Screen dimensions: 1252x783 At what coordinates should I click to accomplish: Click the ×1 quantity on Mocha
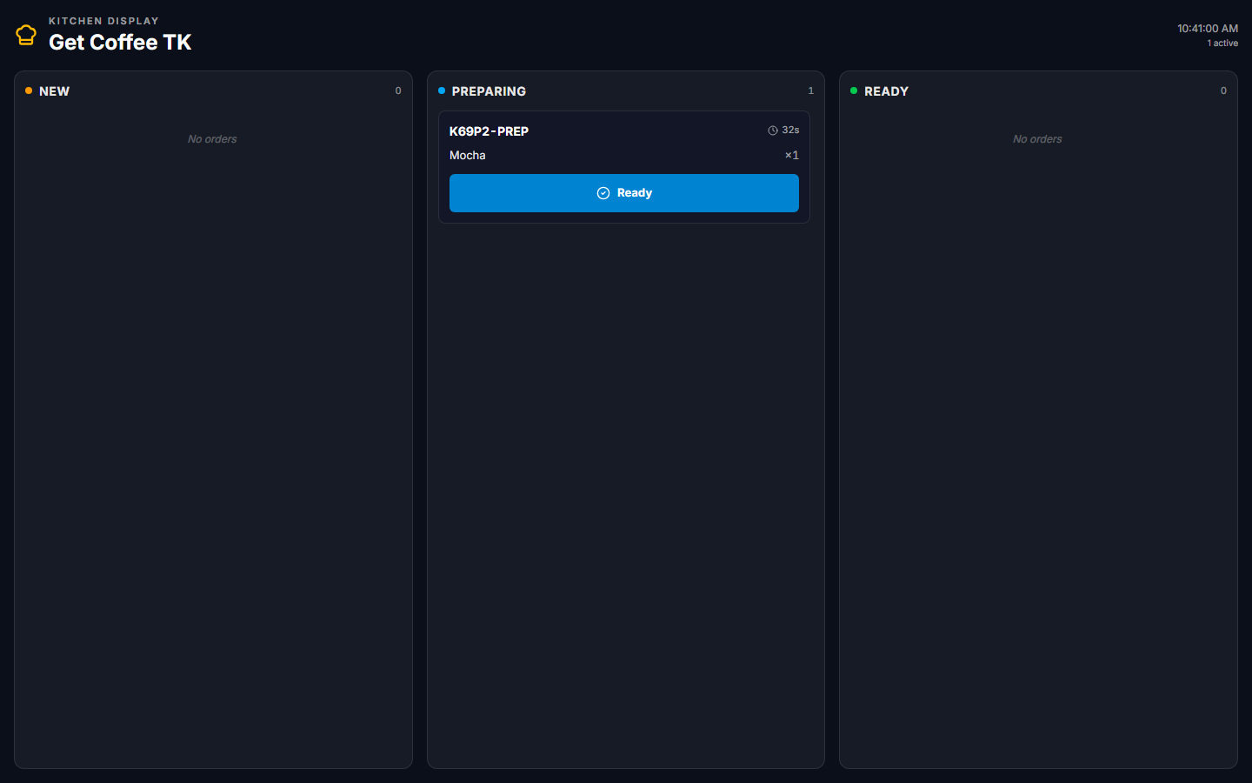(791, 156)
